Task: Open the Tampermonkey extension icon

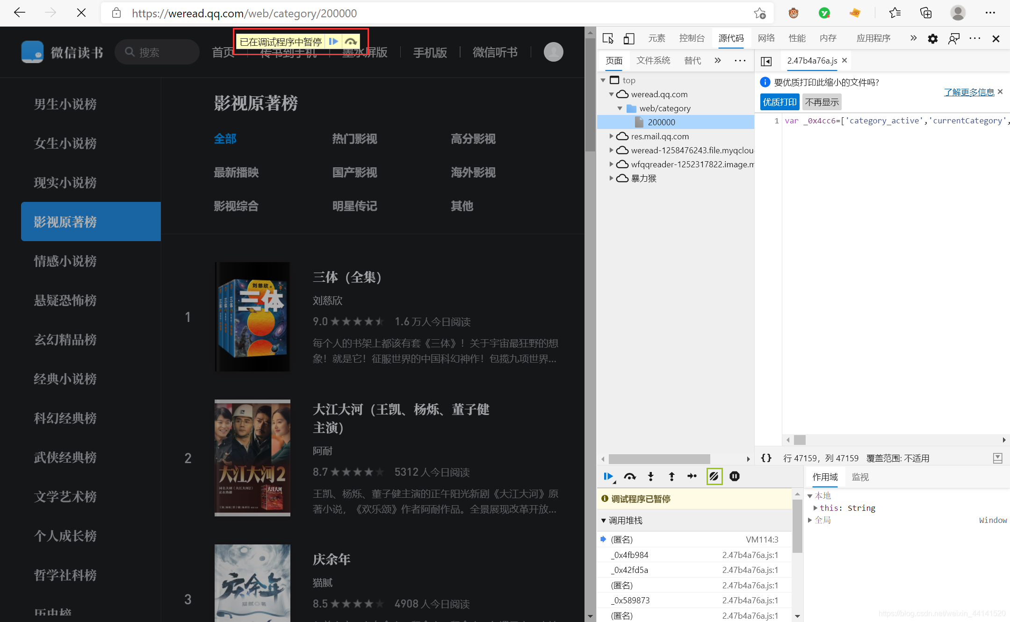Action: click(794, 13)
